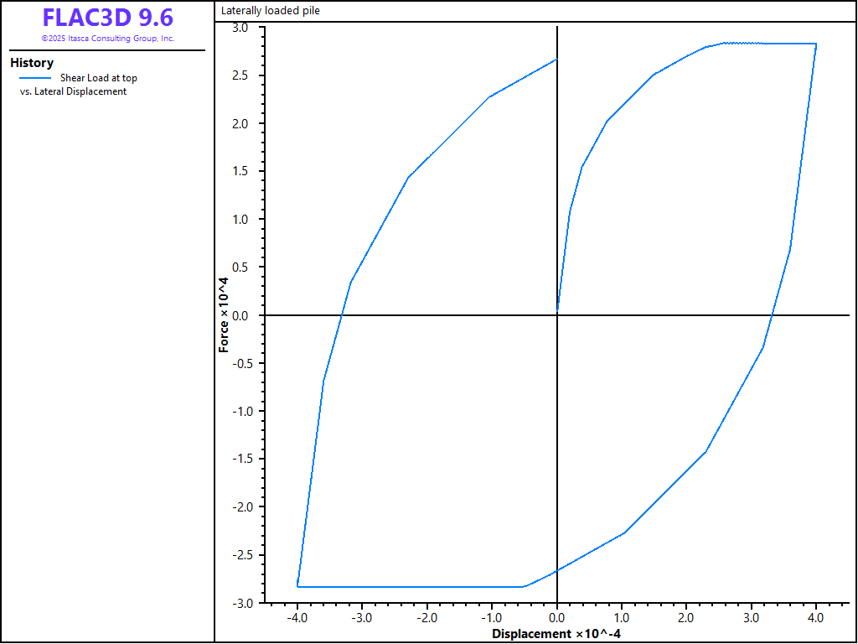Click the 'vs. Lateral Displacement' legend text

pos(73,91)
